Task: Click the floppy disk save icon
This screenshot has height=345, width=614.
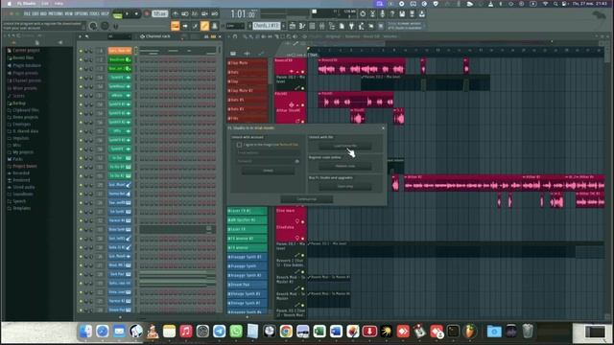Action: coord(402,13)
